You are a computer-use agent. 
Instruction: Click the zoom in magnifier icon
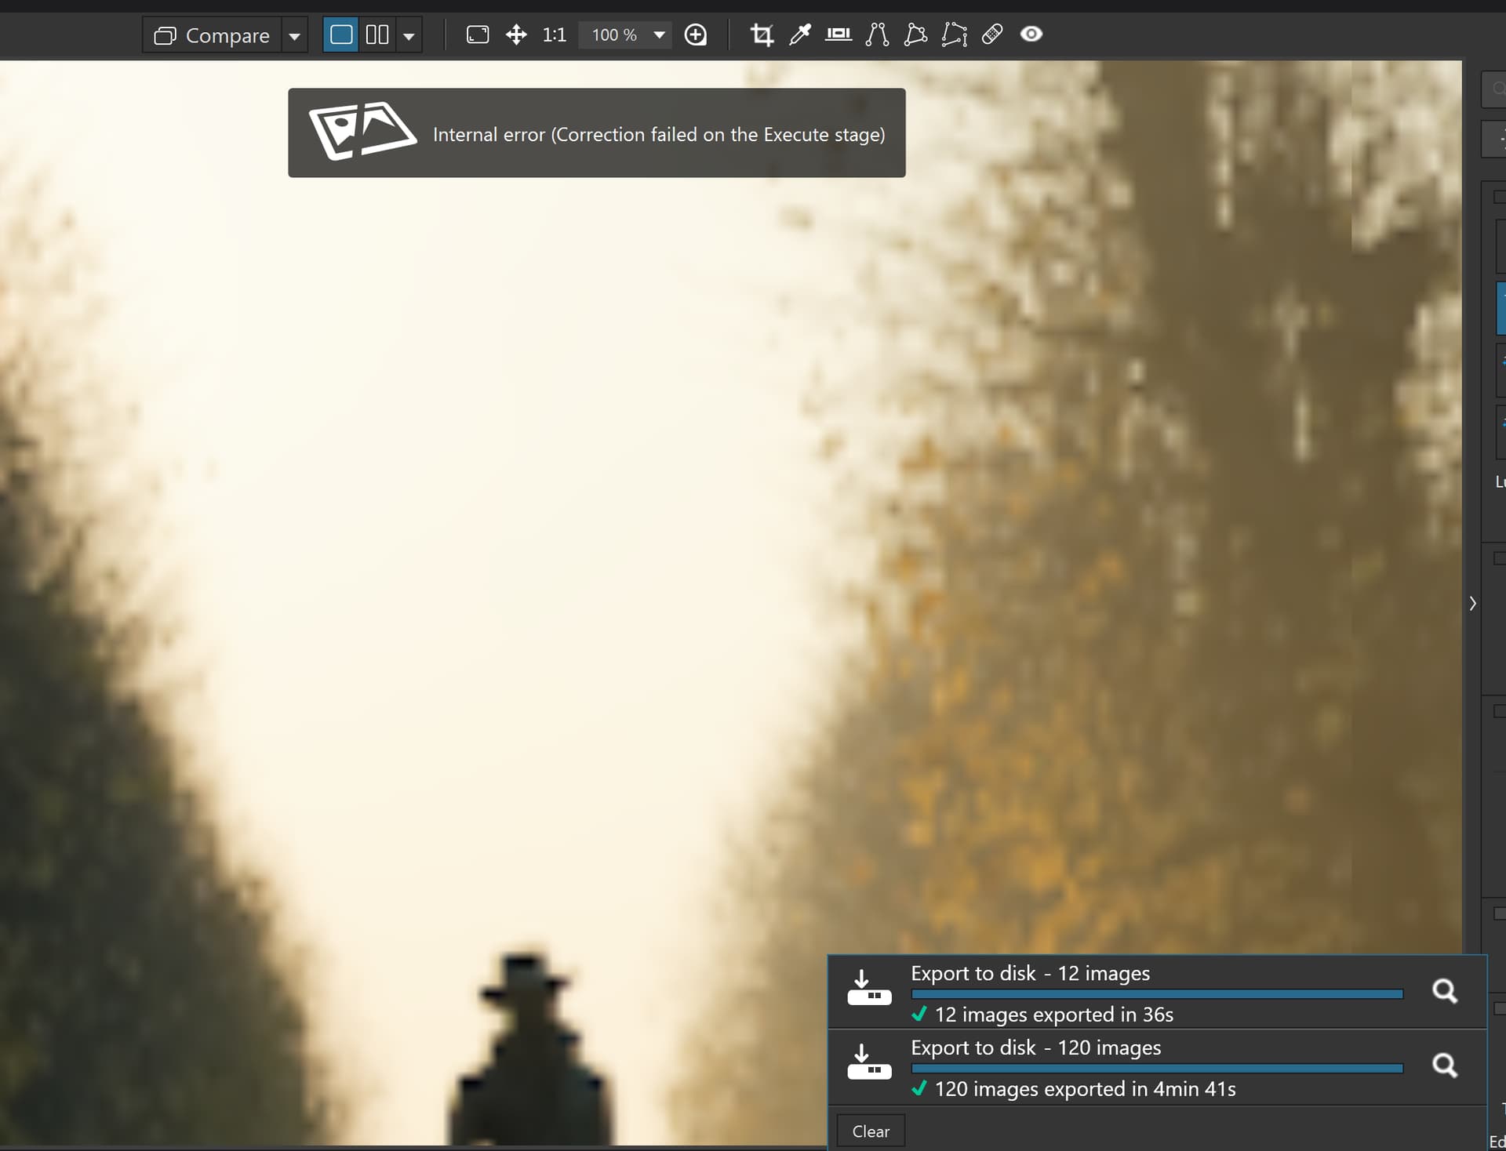696,34
